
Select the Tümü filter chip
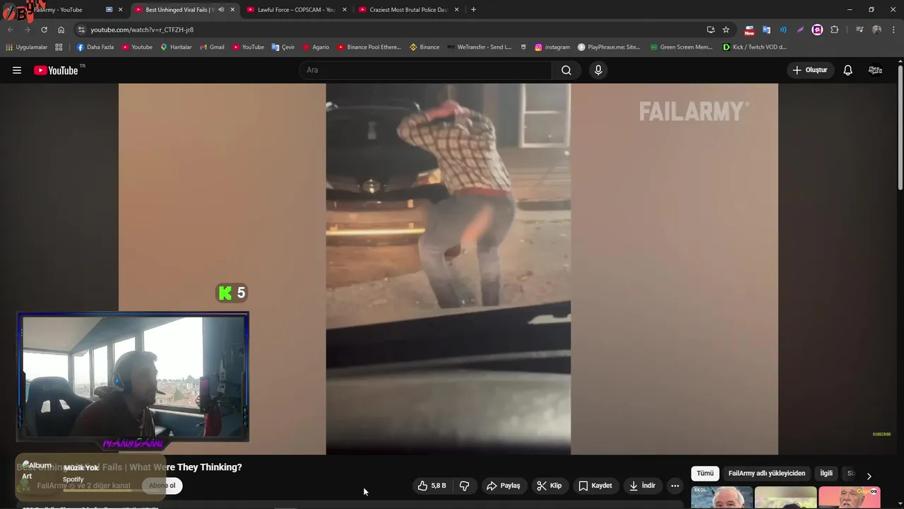point(705,474)
